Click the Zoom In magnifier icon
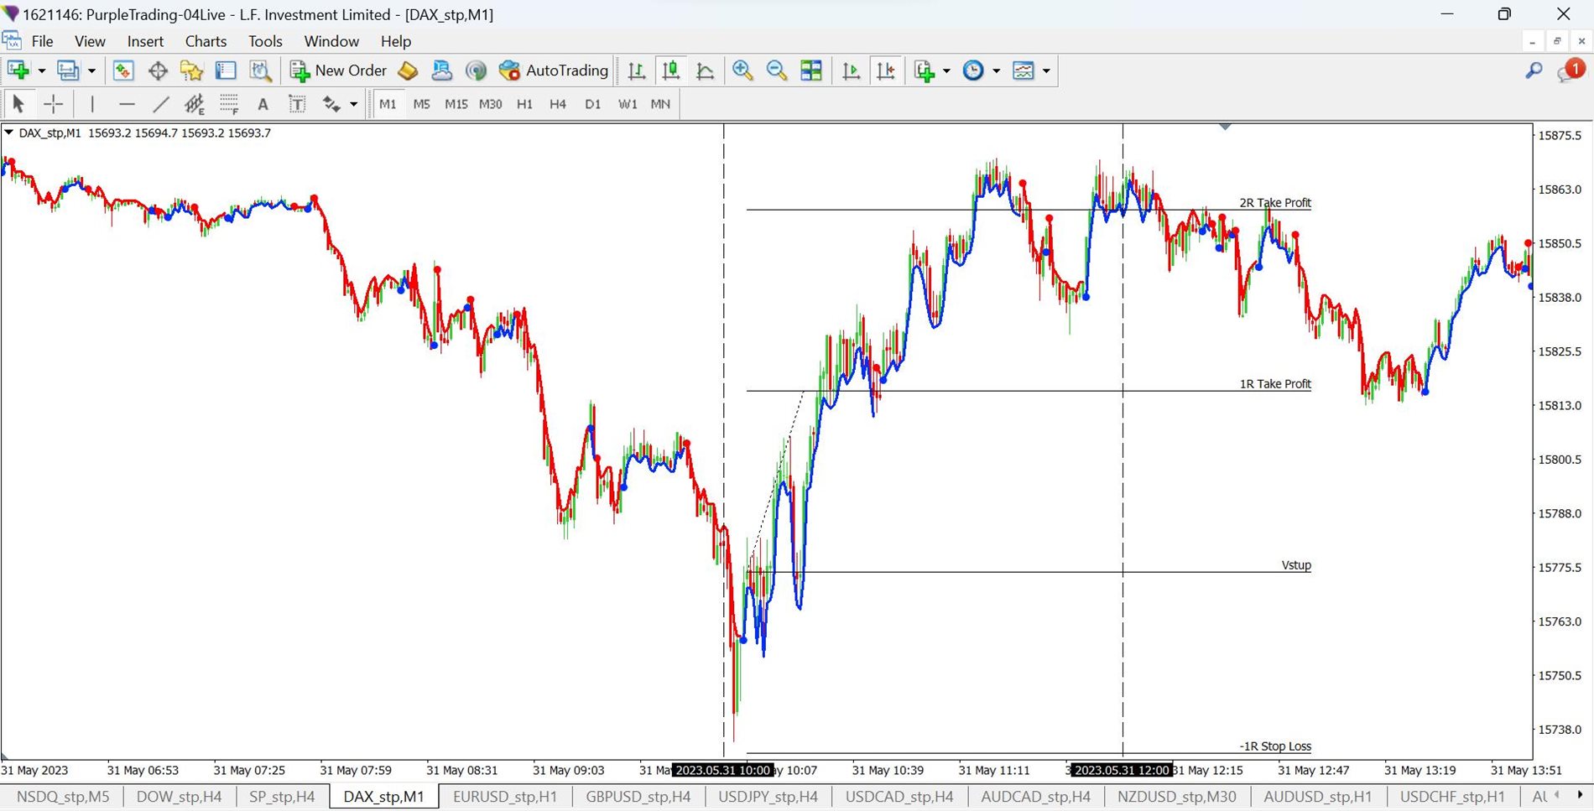 coord(742,71)
